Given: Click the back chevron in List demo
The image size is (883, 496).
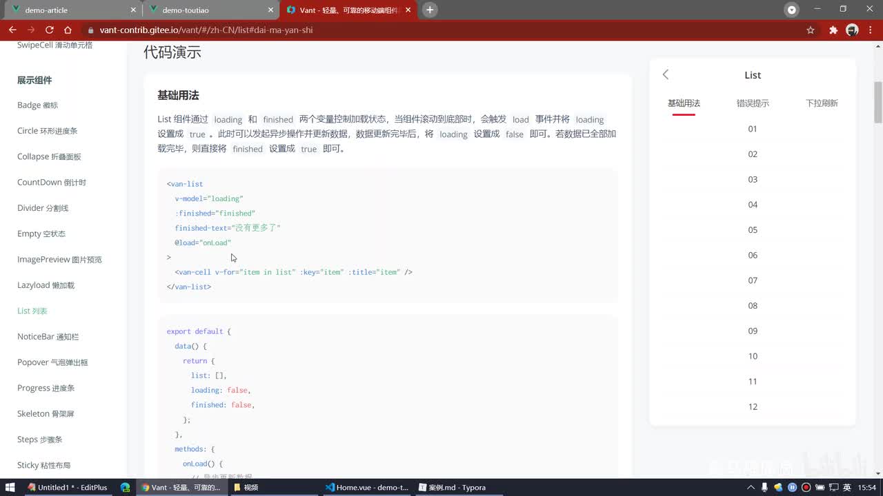Looking at the screenshot, I should pos(666,74).
